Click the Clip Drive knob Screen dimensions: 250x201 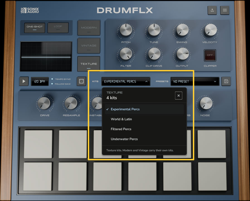[154, 54]
